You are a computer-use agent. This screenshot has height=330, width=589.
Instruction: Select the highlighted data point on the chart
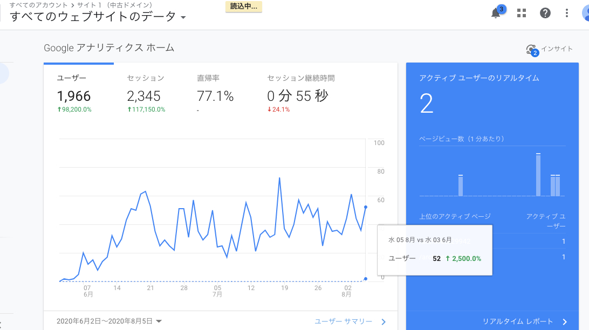tap(365, 205)
